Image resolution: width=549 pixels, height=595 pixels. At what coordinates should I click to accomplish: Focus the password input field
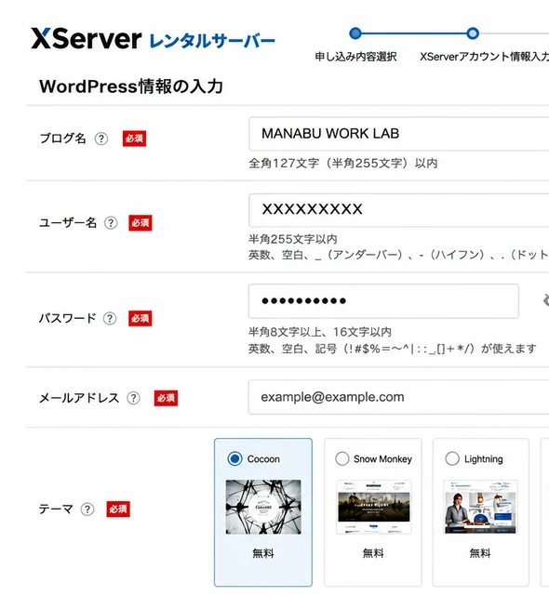(x=383, y=301)
